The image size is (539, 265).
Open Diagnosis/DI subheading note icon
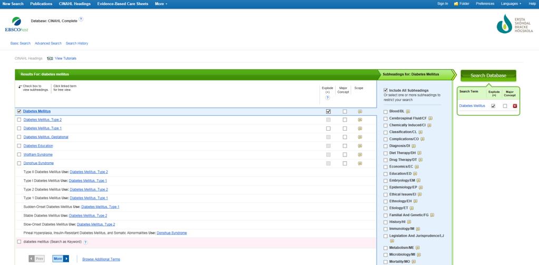coord(414,146)
